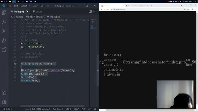Open the Go menu
This screenshot has width=198, height=111.
pyautogui.click(x=42, y=6)
